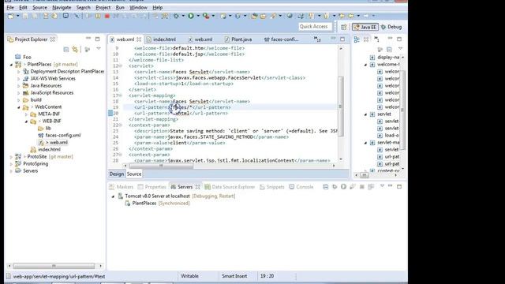Click the fourth Servers view toolbar icon

click(353, 187)
